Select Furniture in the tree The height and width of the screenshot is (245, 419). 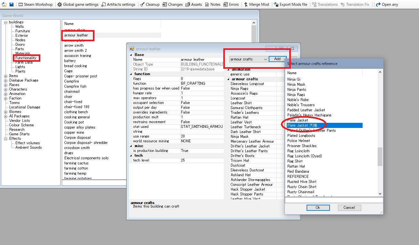(23, 31)
